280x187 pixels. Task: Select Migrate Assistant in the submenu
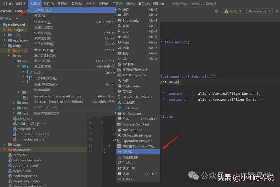(138, 124)
